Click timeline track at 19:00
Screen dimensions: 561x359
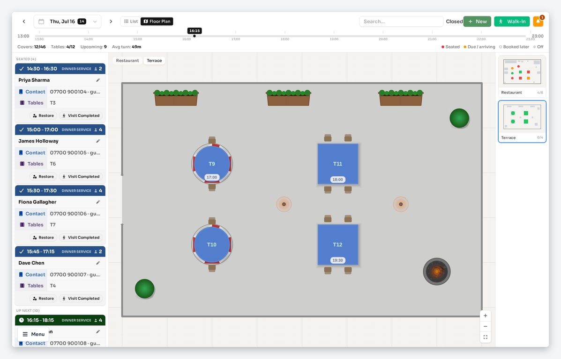334,36
